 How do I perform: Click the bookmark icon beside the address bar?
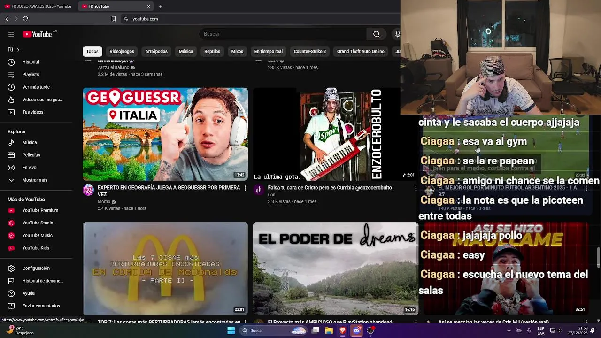point(113,19)
